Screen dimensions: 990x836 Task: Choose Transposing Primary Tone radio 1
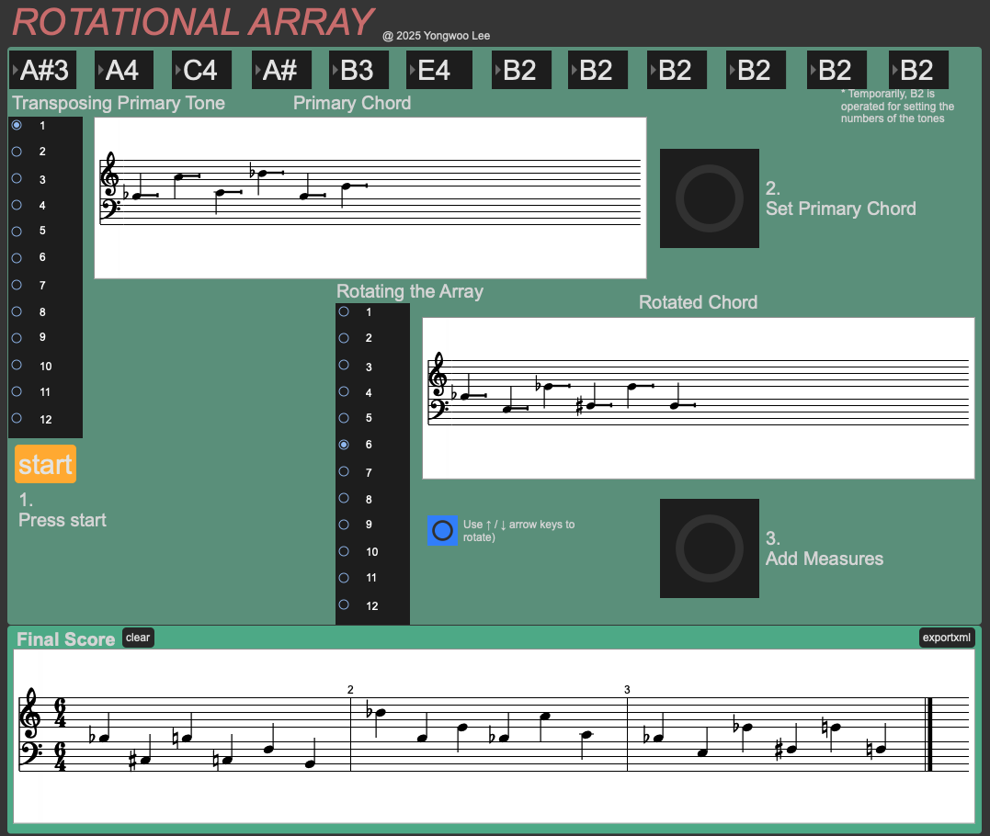coord(17,125)
